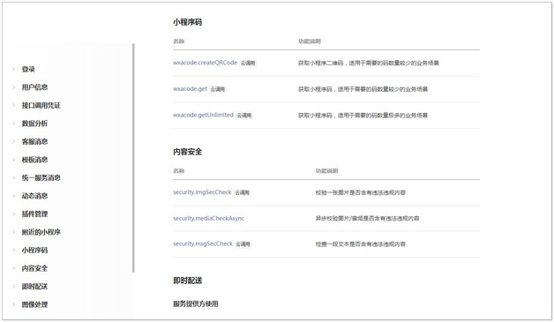
Task: Open 用户信息 in the sidebar
Action: tap(34, 87)
